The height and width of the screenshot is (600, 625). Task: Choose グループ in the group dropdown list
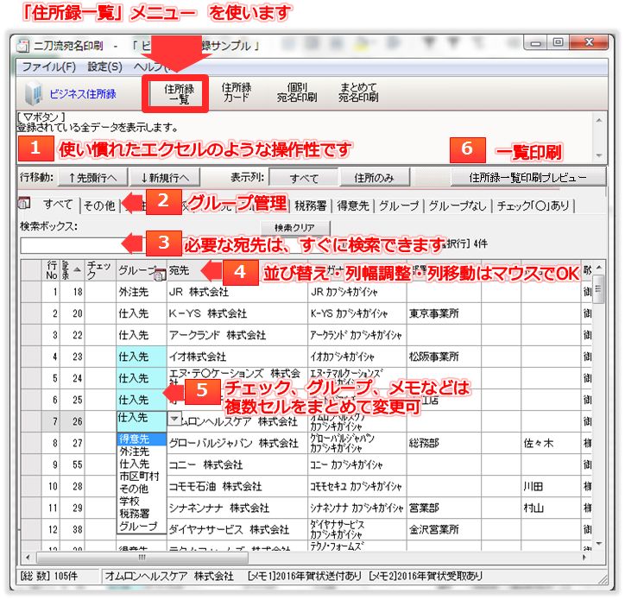pos(142,527)
